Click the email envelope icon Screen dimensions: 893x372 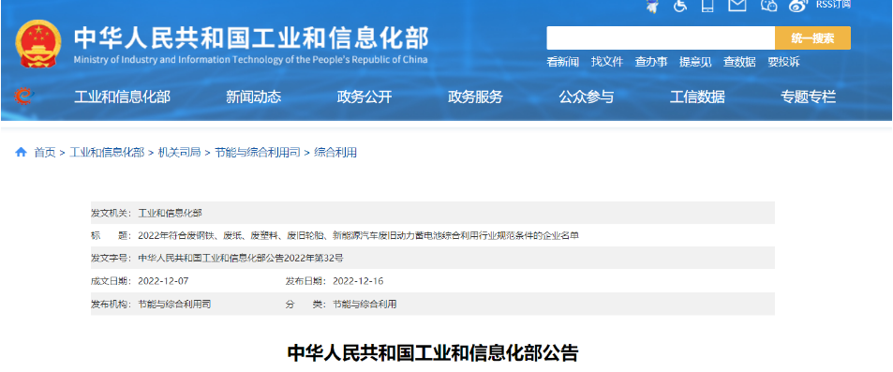point(737,5)
